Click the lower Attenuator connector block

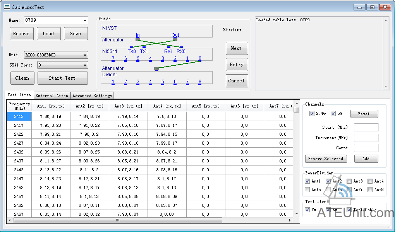tap(156, 69)
